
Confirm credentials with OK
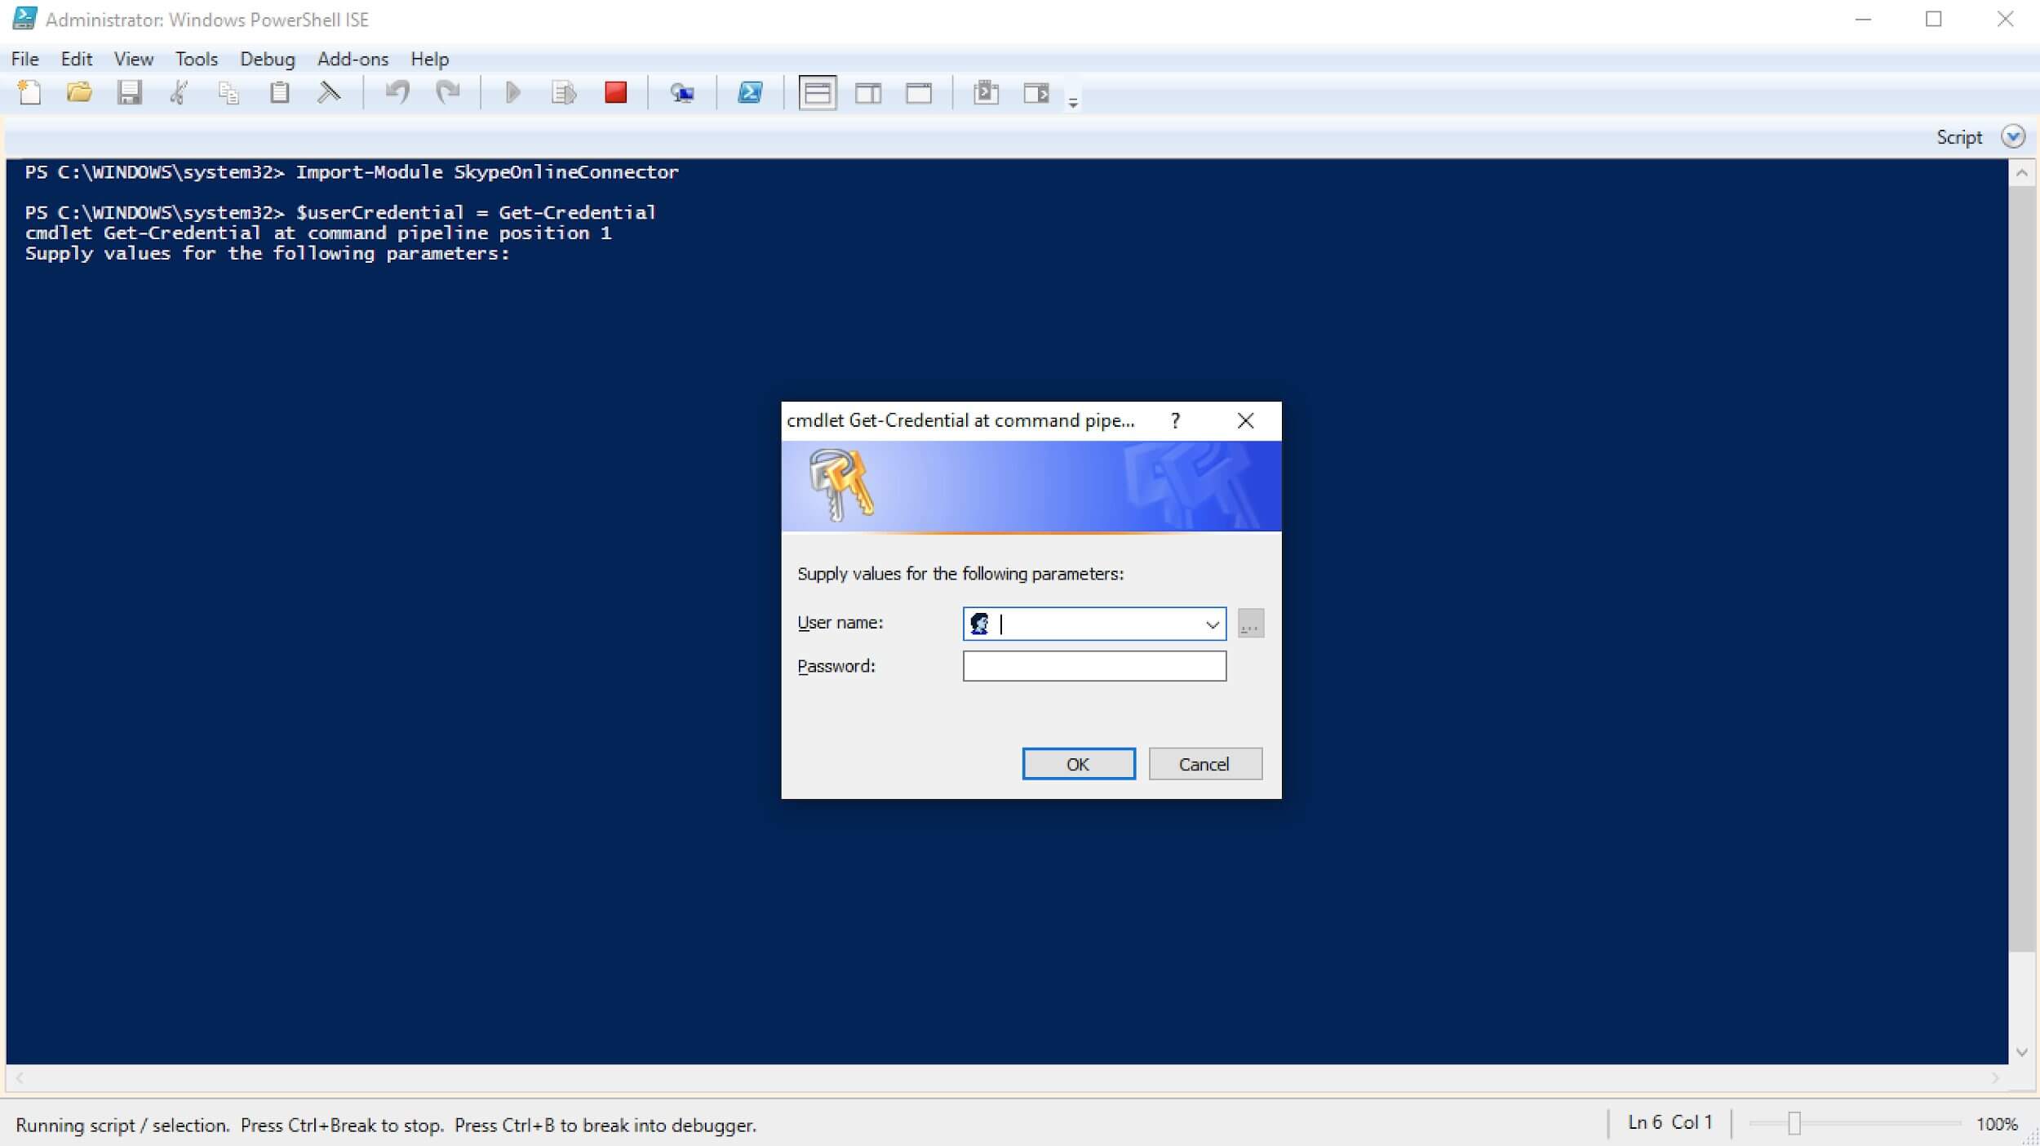tap(1079, 763)
